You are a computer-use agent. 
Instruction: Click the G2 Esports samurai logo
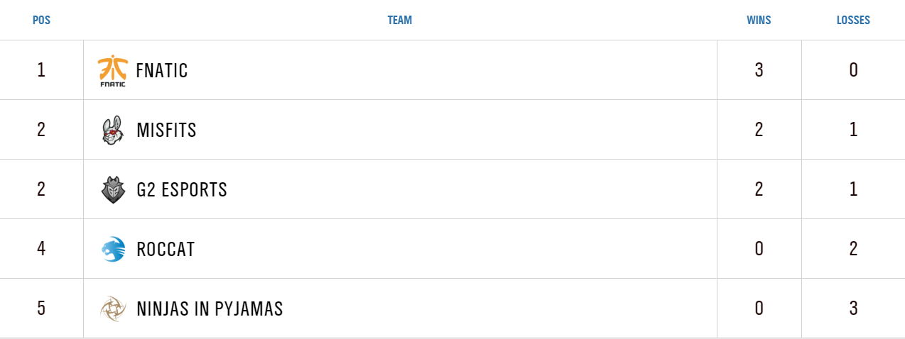click(x=112, y=190)
